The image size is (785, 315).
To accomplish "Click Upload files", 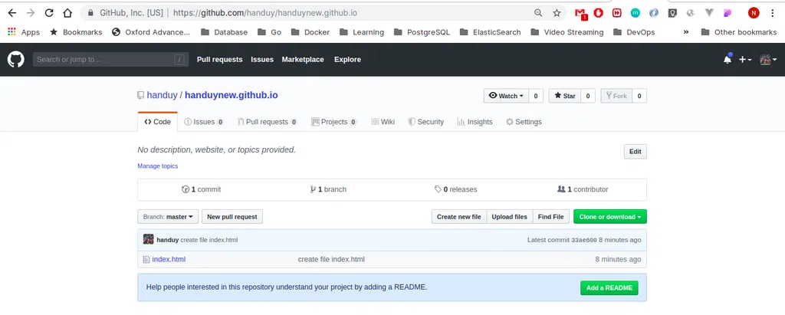I will [509, 217].
